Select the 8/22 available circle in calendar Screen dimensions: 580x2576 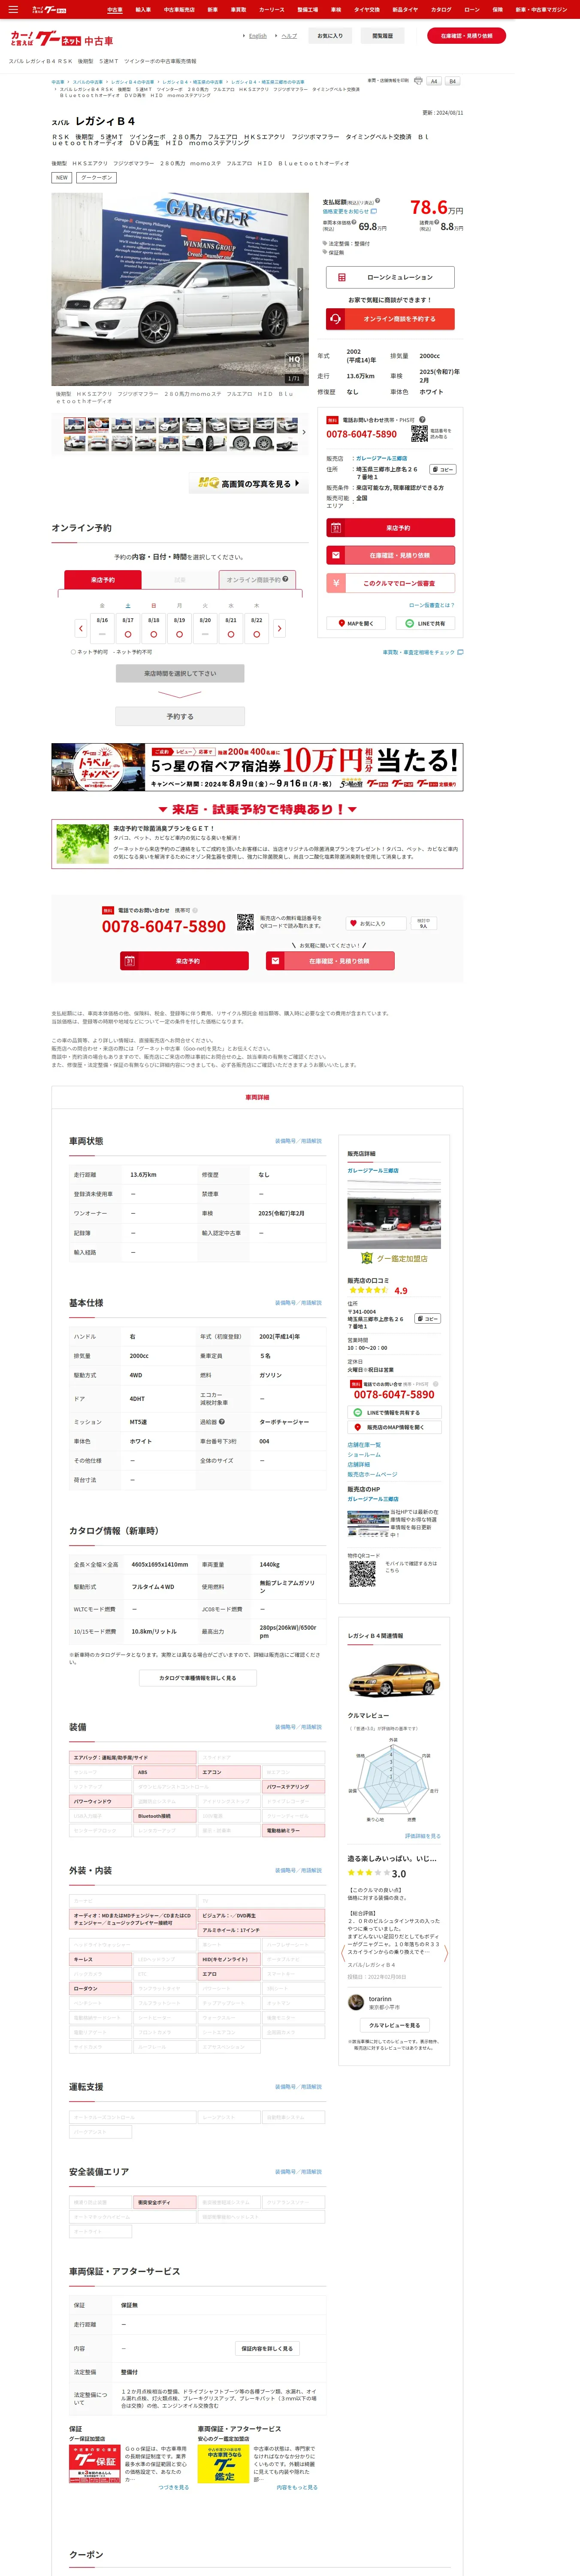pos(257,634)
